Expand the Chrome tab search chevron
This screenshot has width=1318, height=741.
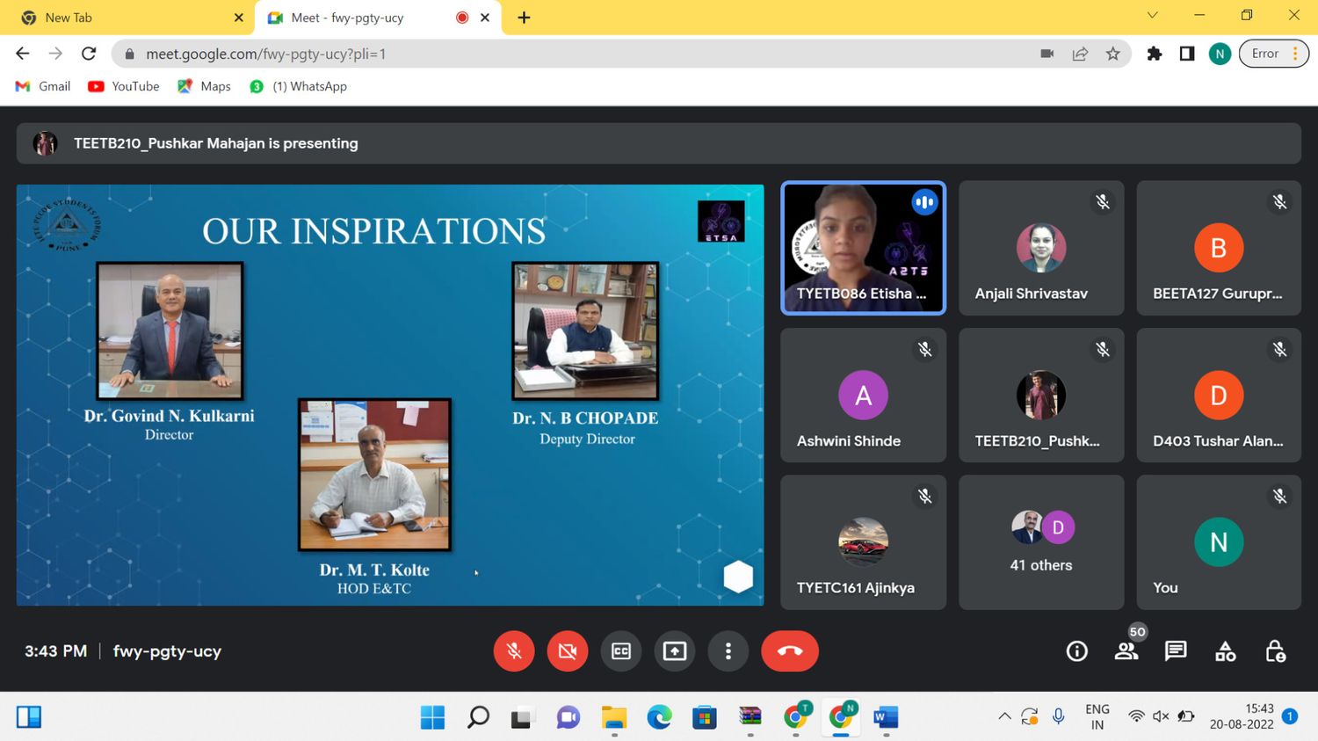pyautogui.click(x=1152, y=16)
